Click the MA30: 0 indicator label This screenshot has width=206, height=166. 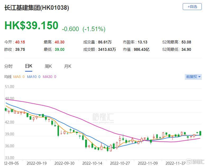pos(49,77)
